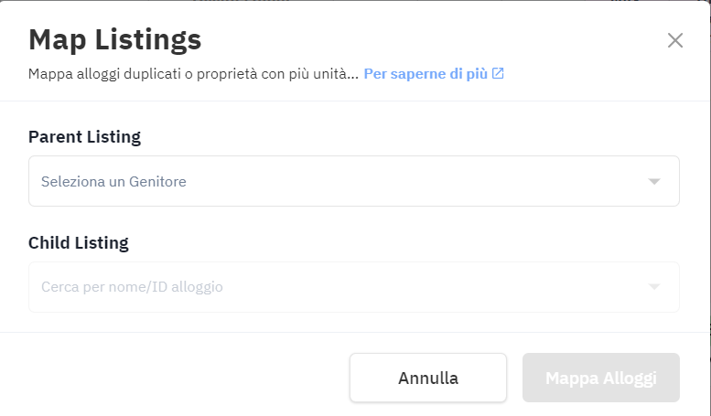Image resolution: width=711 pixels, height=416 pixels.
Task: Click the Parent Listing label
Action: (x=85, y=137)
